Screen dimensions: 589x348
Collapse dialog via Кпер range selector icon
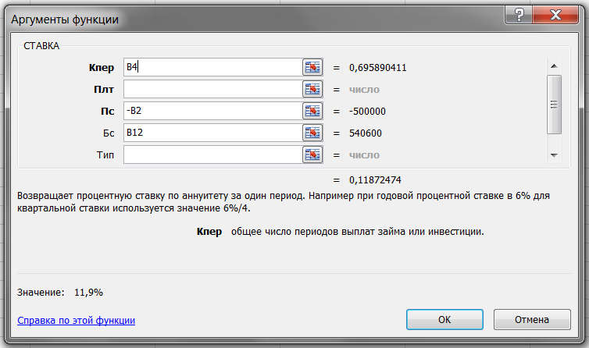(x=312, y=67)
